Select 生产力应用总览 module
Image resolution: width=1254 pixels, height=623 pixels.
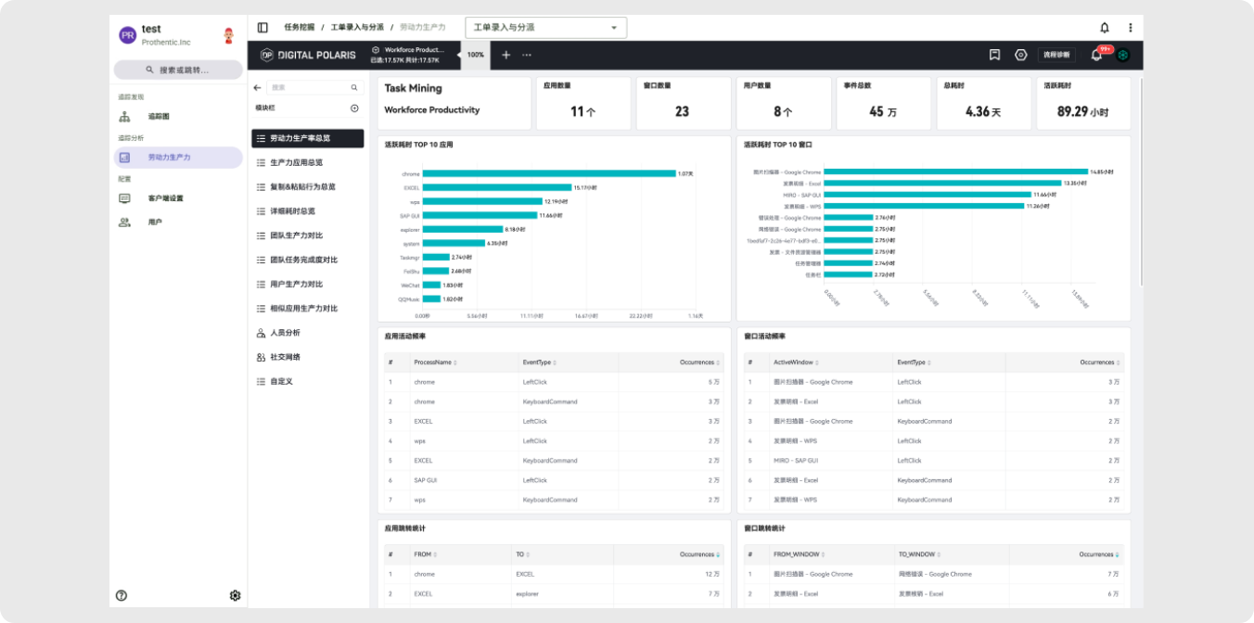click(x=302, y=162)
